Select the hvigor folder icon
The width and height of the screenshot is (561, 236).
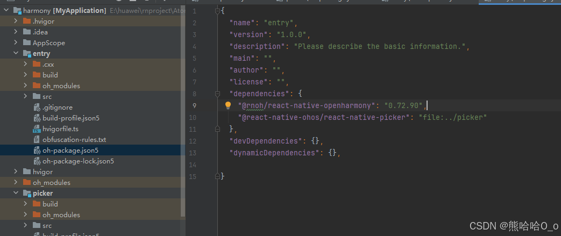click(27, 171)
